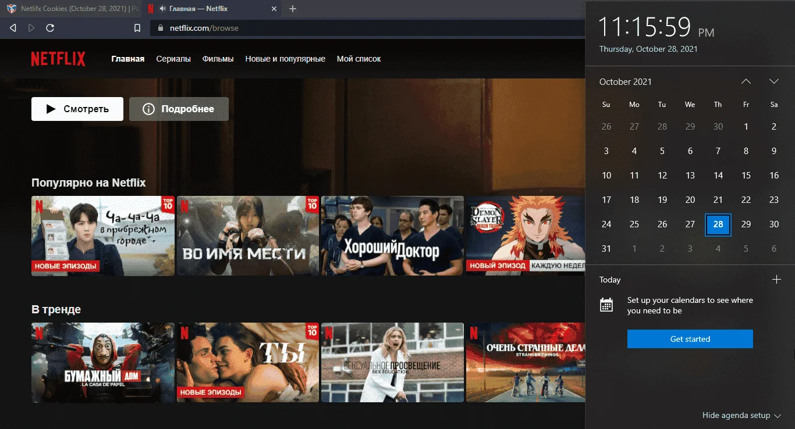Image resolution: width=795 pixels, height=429 pixels.
Task: Select November 6 in calendar grid
Action: 774,249
